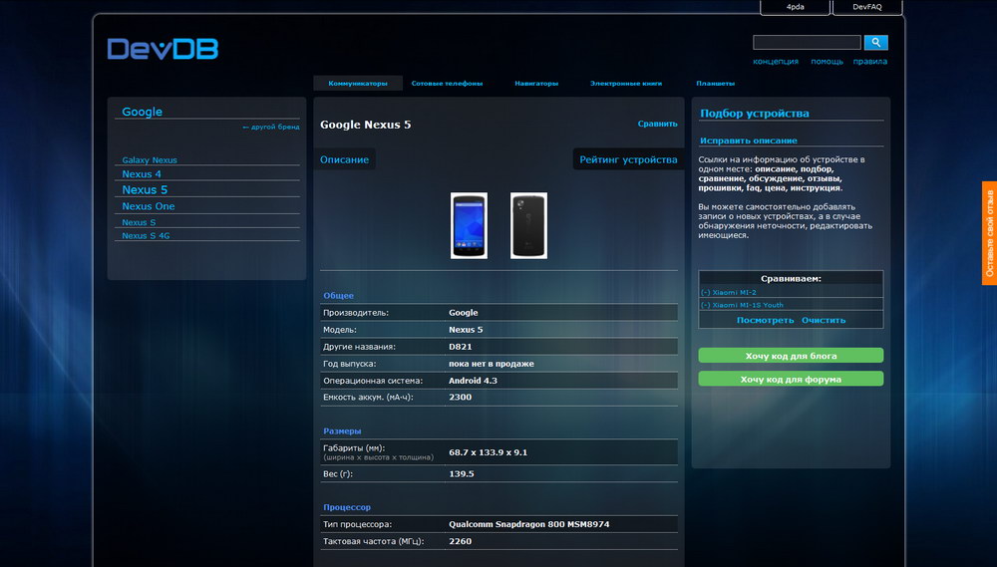Click the search magnifier button
997x567 pixels.
coord(875,42)
